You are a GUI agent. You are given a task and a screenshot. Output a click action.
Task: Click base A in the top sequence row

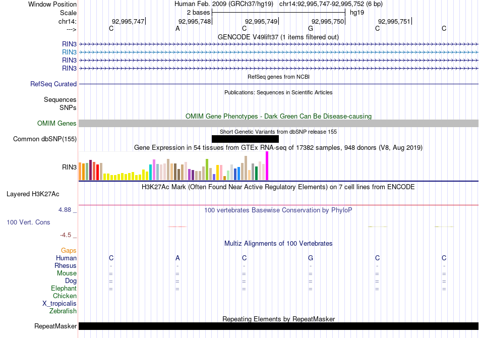[x=177, y=28]
